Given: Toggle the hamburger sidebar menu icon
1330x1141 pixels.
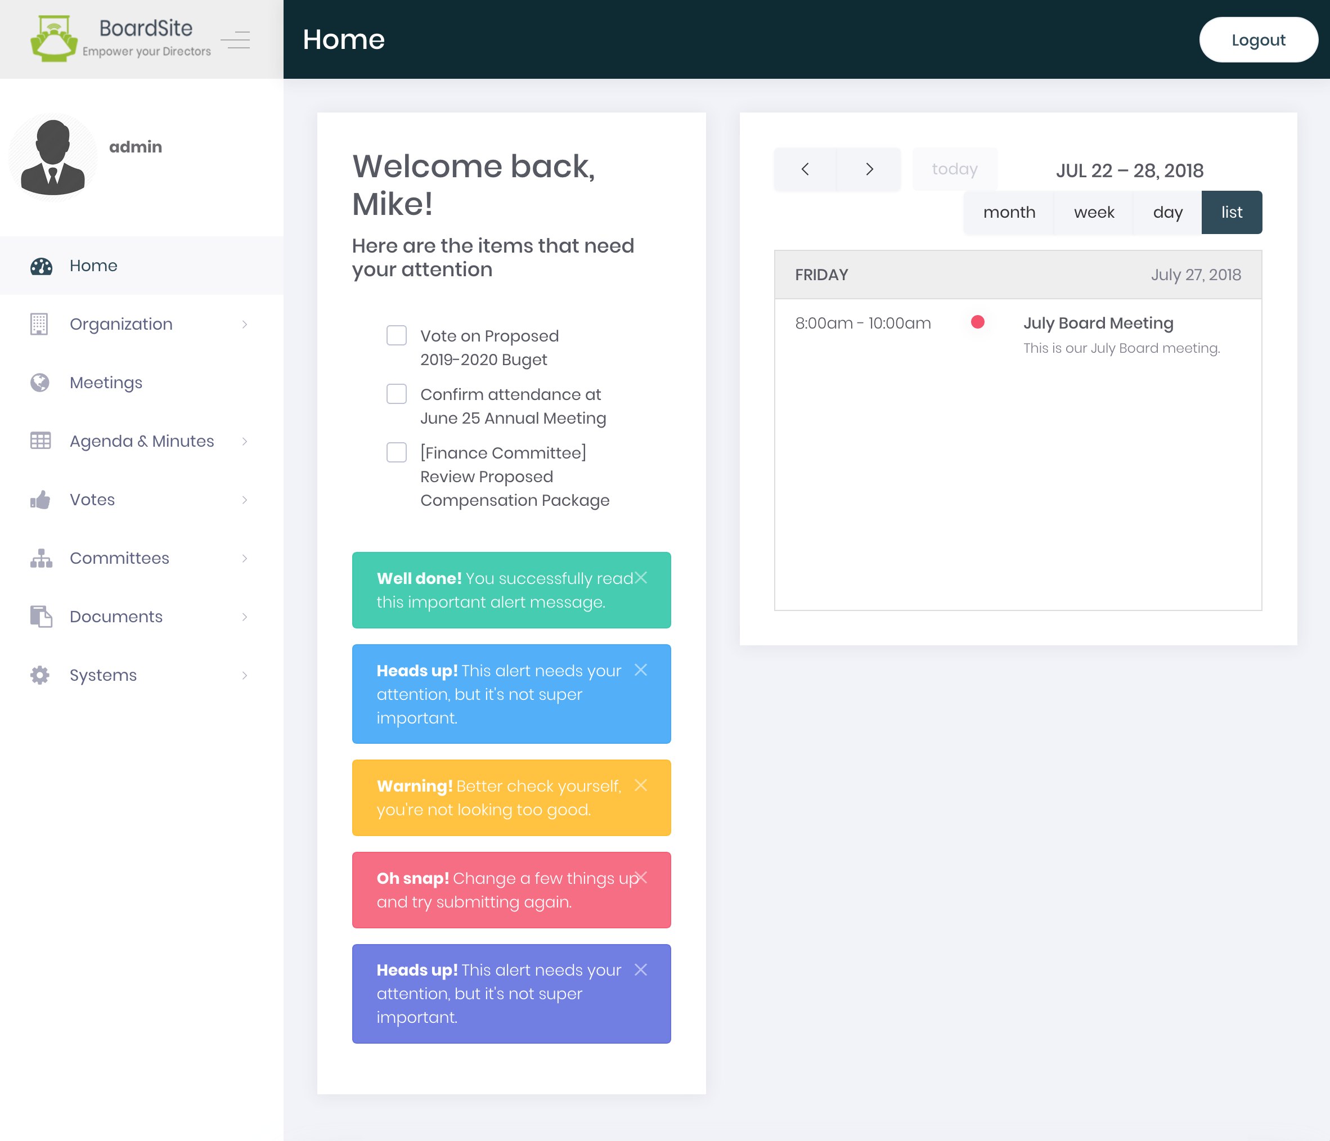Looking at the screenshot, I should tap(236, 40).
